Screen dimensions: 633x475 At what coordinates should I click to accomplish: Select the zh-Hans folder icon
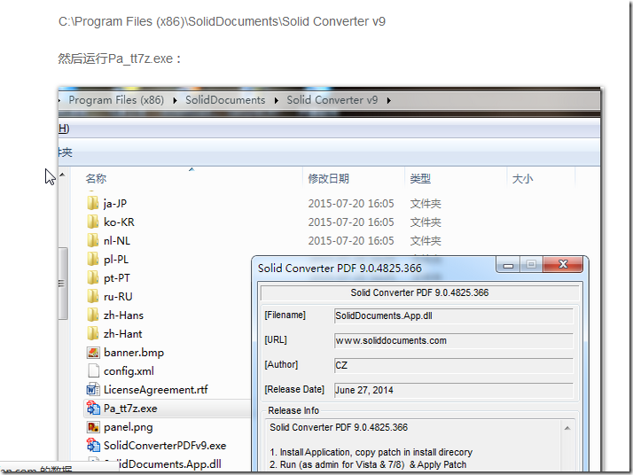tap(93, 315)
